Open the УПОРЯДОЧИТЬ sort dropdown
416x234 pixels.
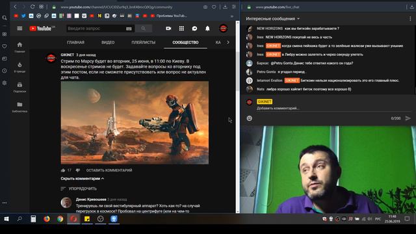(79, 188)
